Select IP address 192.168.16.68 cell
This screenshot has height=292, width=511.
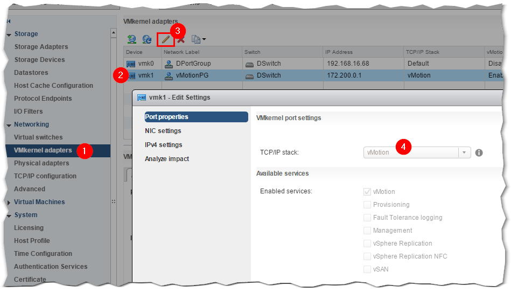[x=348, y=64]
